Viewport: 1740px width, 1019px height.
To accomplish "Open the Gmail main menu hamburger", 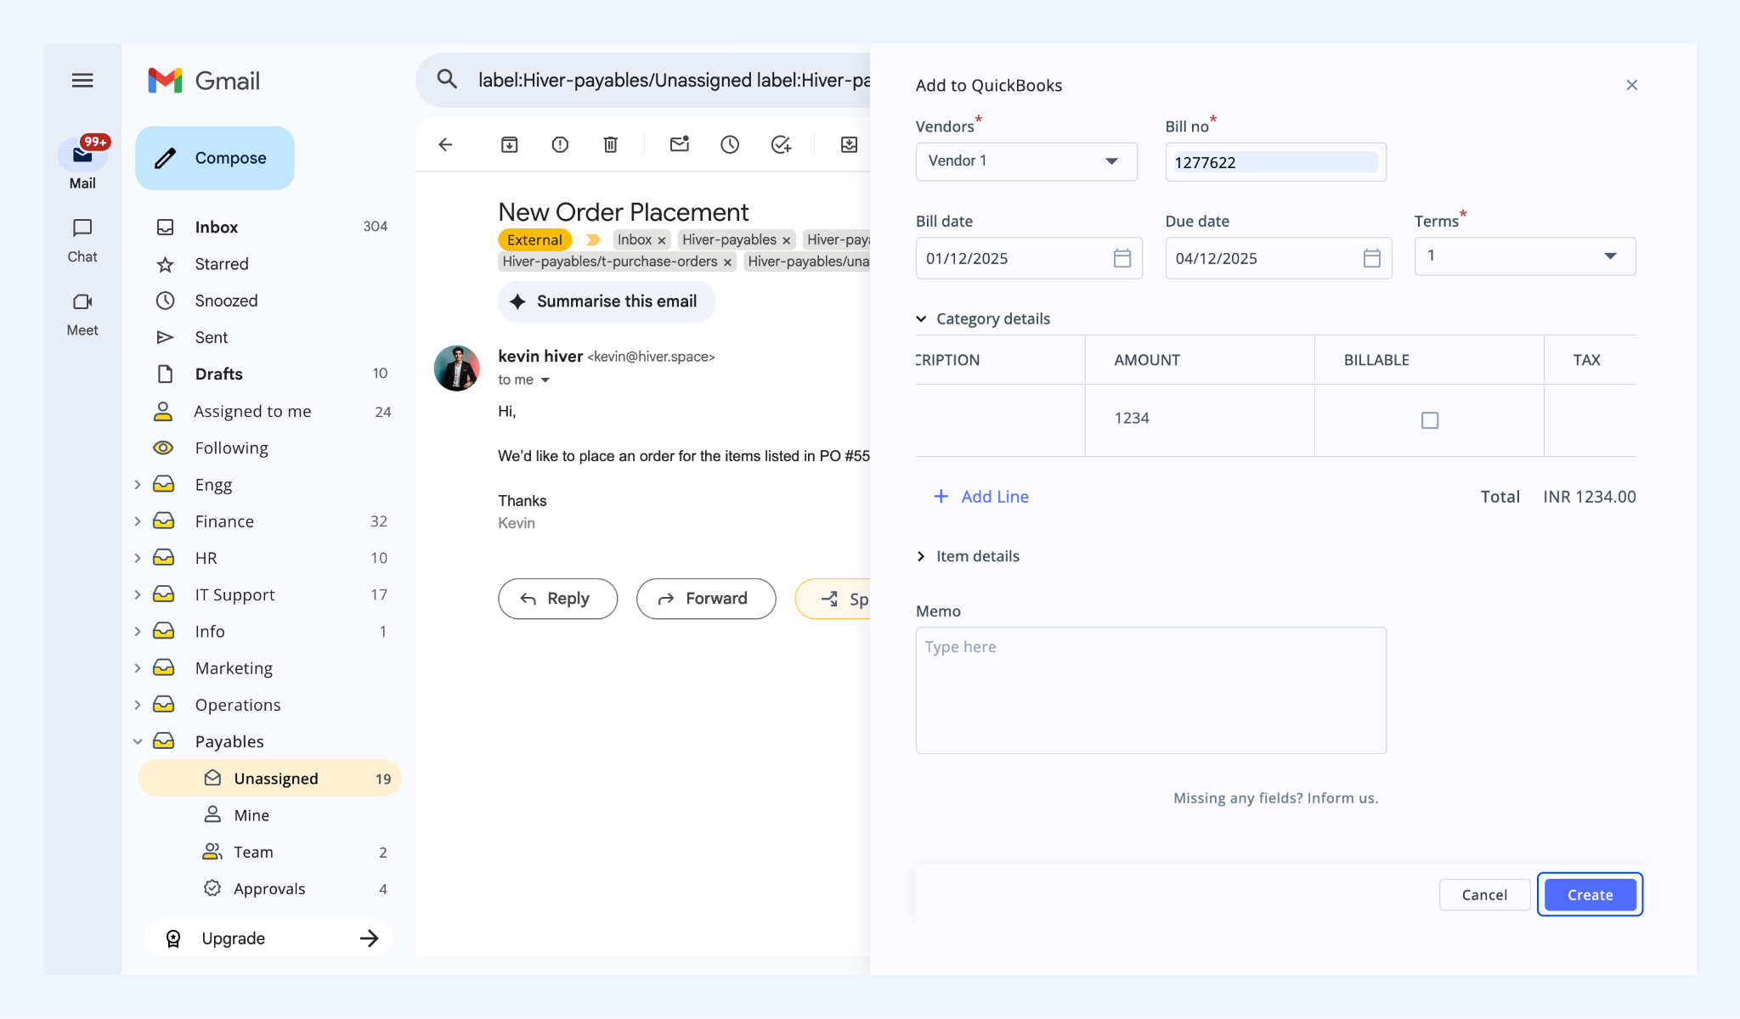I will tap(82, 81).
